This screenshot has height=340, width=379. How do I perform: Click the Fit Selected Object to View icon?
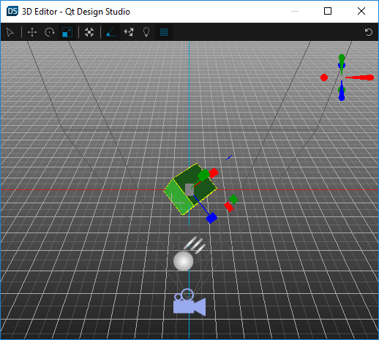89,32
